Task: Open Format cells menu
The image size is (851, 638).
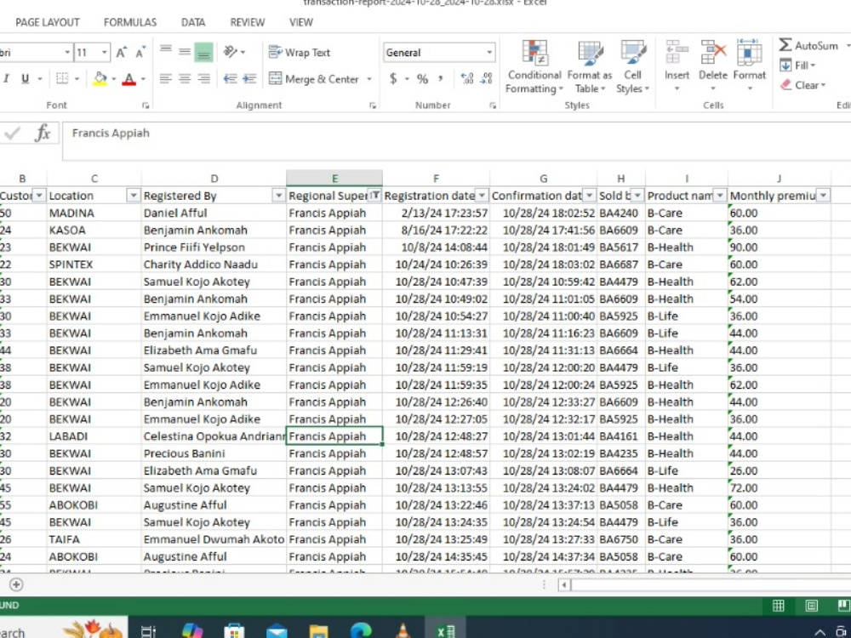Action: (749, 66)
